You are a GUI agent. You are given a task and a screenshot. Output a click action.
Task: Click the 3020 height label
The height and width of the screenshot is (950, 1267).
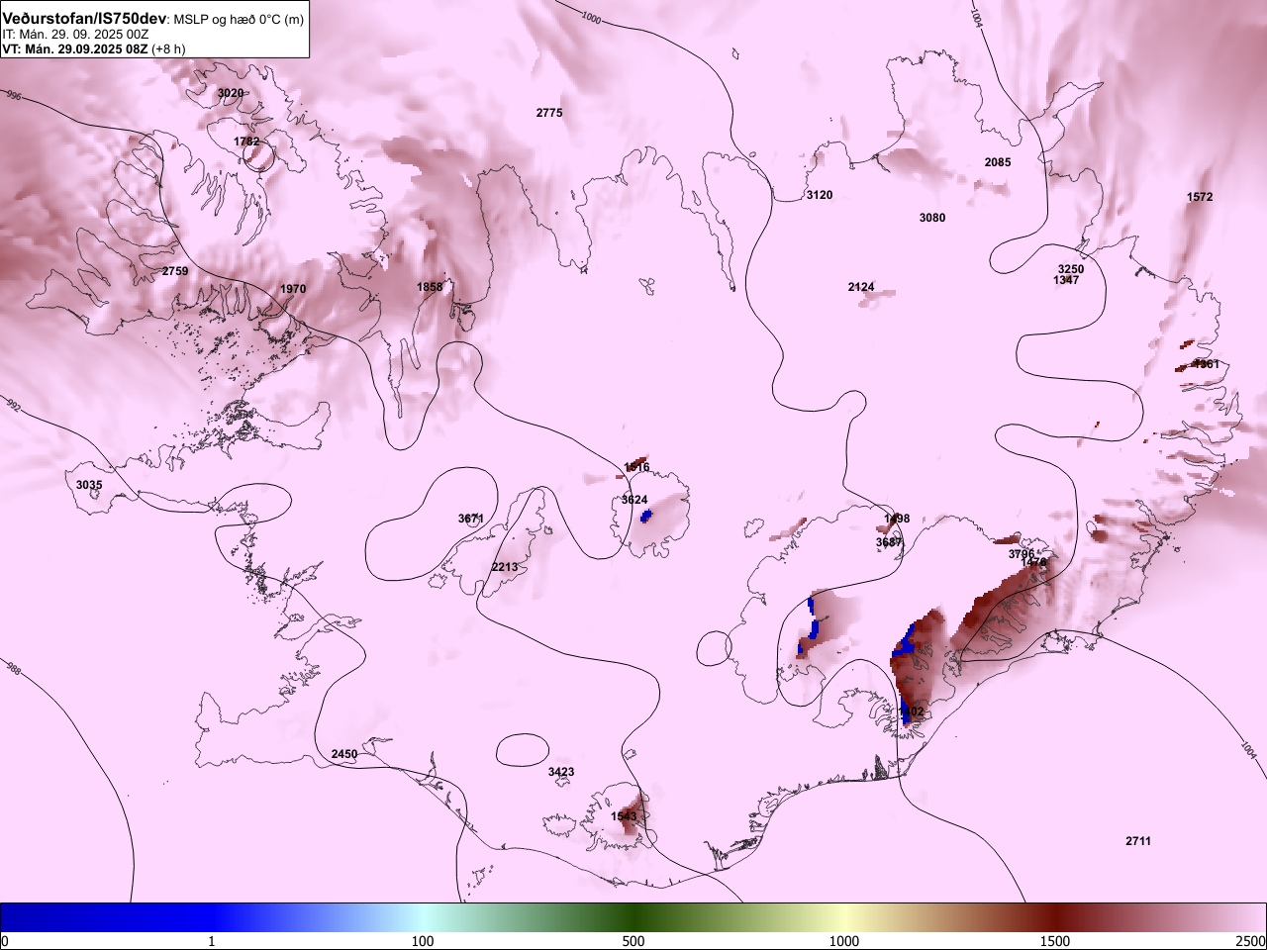[231, 93]
